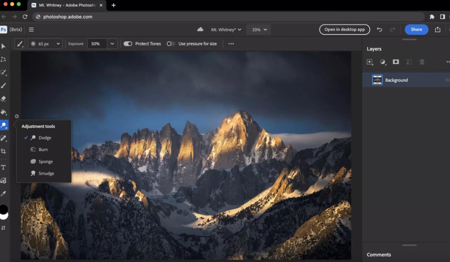Pick the Eyedropper tool
Image resolution: width=450 pixels, height=262 pixels.
[x=3, y=194]
